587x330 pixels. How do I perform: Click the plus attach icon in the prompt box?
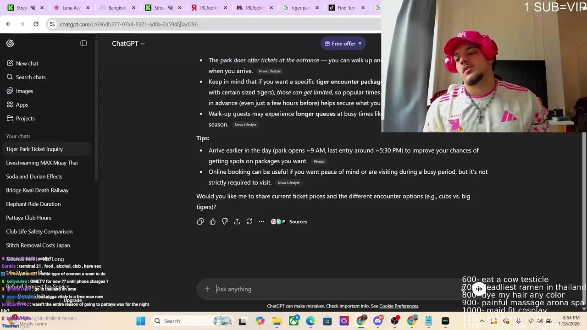pyautogui.click(x=207, y=289)
